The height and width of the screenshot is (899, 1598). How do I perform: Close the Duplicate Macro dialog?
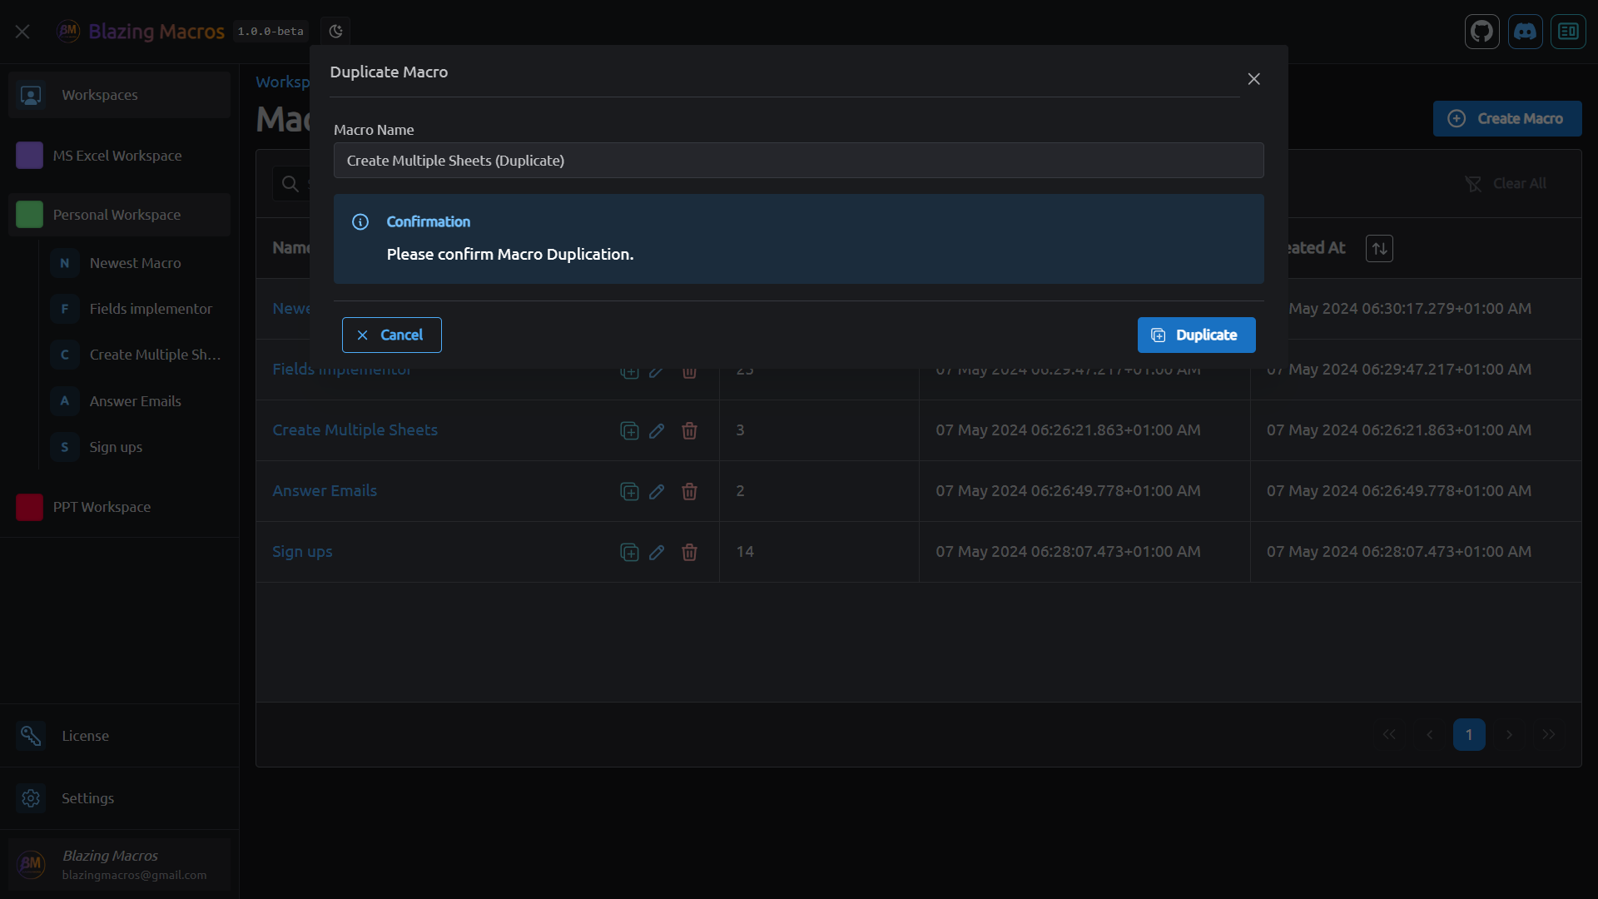pyautogui.click(x=1253, y=79)
